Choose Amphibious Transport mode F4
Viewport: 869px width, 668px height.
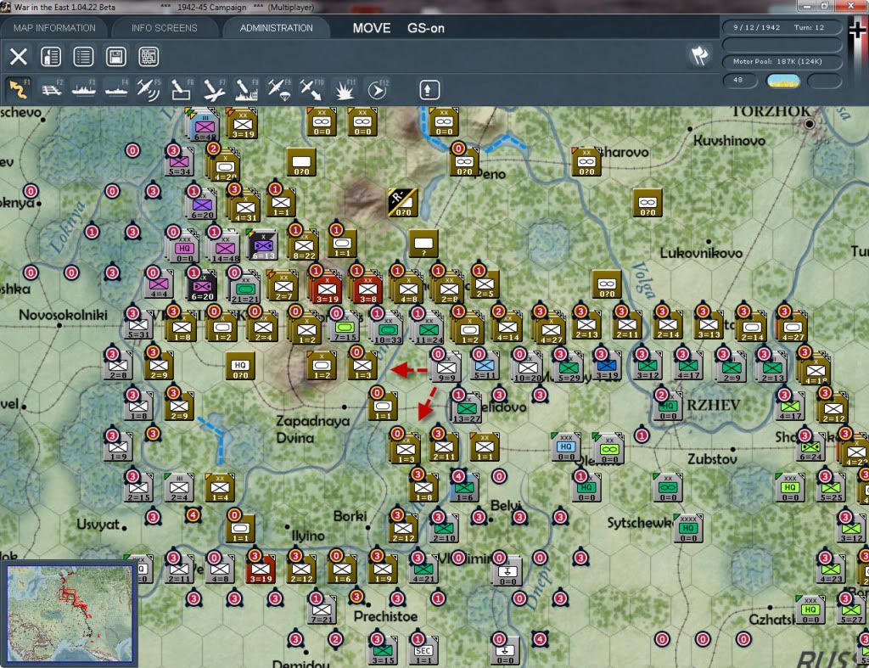tap(116, 89)
